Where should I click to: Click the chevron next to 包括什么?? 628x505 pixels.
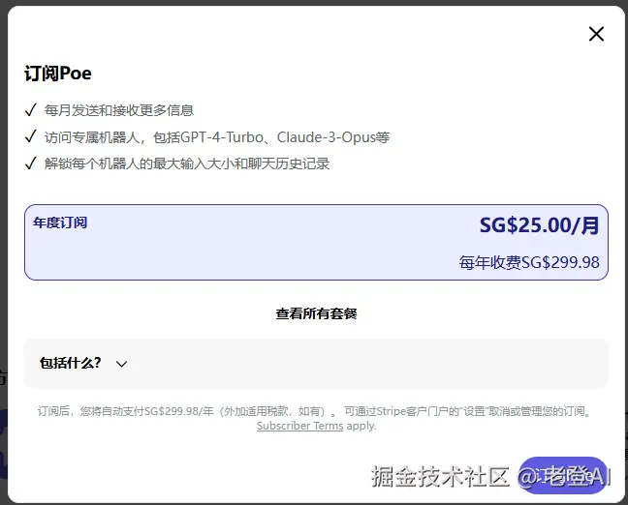(x=121, y=364)
